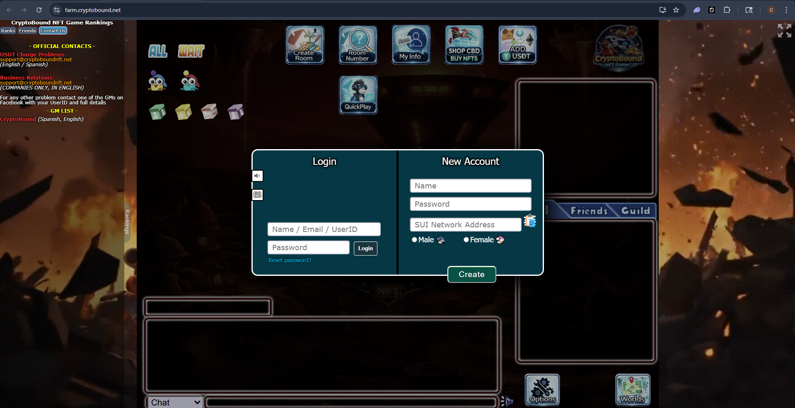Select the Male radio button
The height and width of the screenshot is (408, 795).
click(x=414, y=240)
